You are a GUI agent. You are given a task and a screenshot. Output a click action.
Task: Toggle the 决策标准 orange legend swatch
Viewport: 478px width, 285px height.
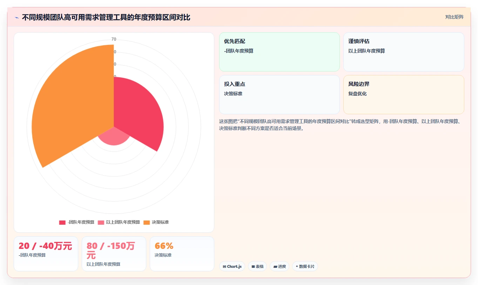(147, 222)
